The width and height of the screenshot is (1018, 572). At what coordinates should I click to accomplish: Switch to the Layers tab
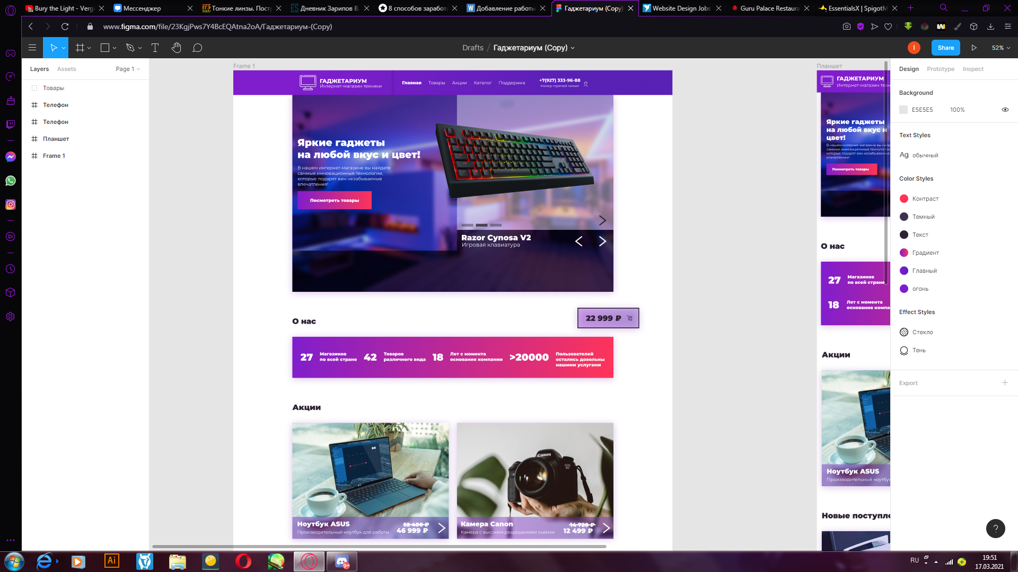[x=39, y=69]
